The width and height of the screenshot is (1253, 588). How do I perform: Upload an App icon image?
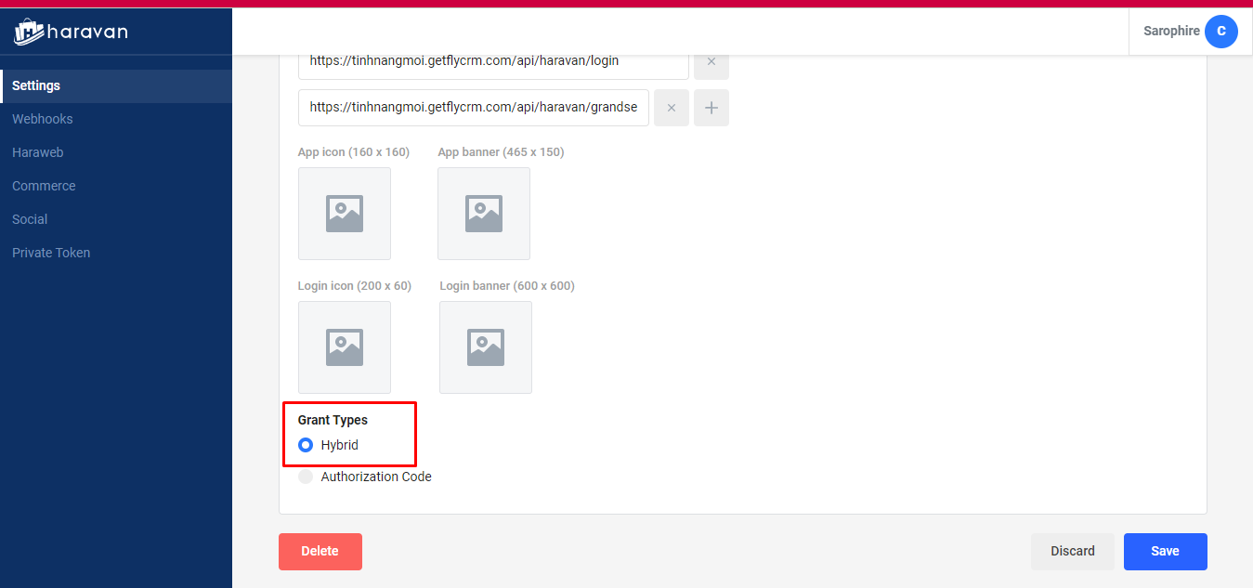coord(345,214)
